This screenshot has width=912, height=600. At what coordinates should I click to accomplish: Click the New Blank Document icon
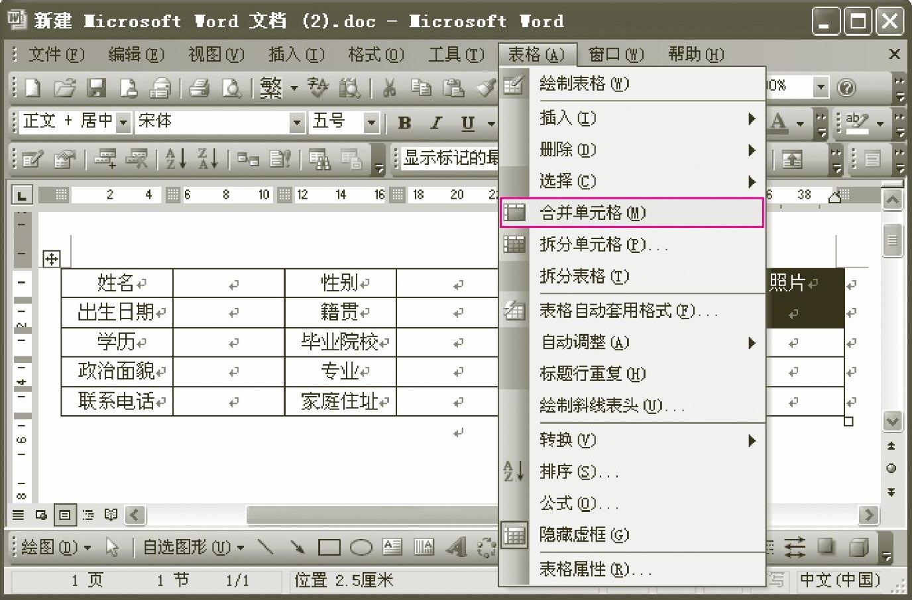(32, 87)
